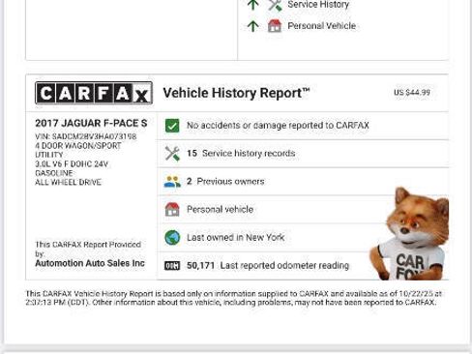Click This CARFAX Report Provided by text
This screenshot has width=472, height=354.
88,249
